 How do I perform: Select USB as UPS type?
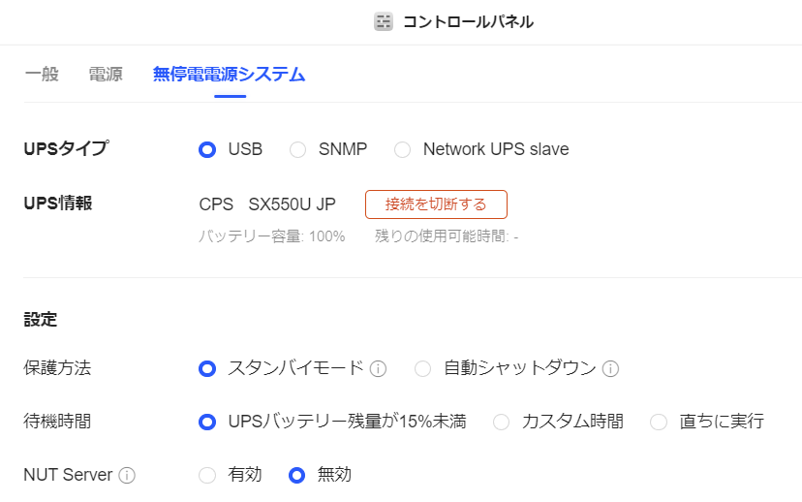coord(206,149)
